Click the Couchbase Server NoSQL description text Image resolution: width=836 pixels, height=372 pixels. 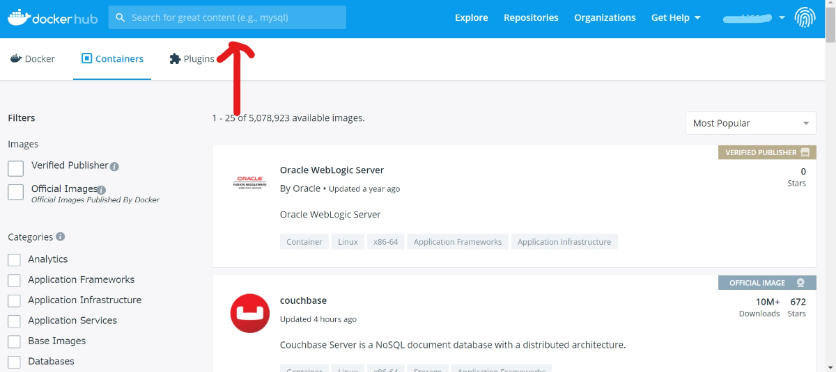453,344
